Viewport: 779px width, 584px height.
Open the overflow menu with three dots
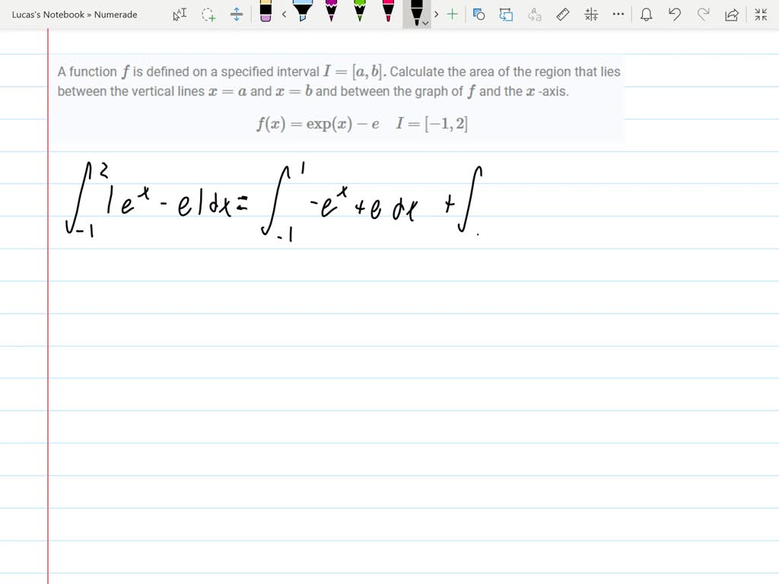(x=618, y=14)
